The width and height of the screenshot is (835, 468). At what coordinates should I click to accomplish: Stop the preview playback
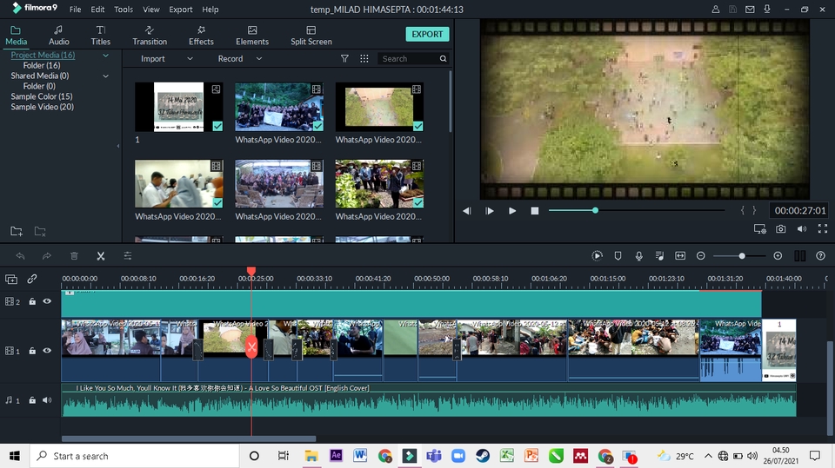coord(535,211)
